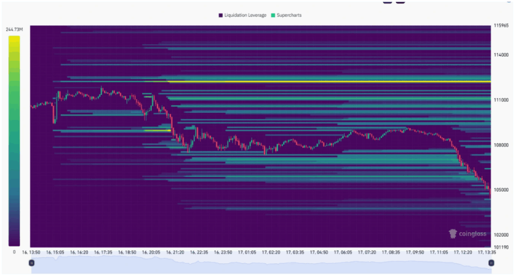Click the green Supercharts legend square
This screenshot has height=276, width=515.
pyautogui.click(x=273, y=15)
